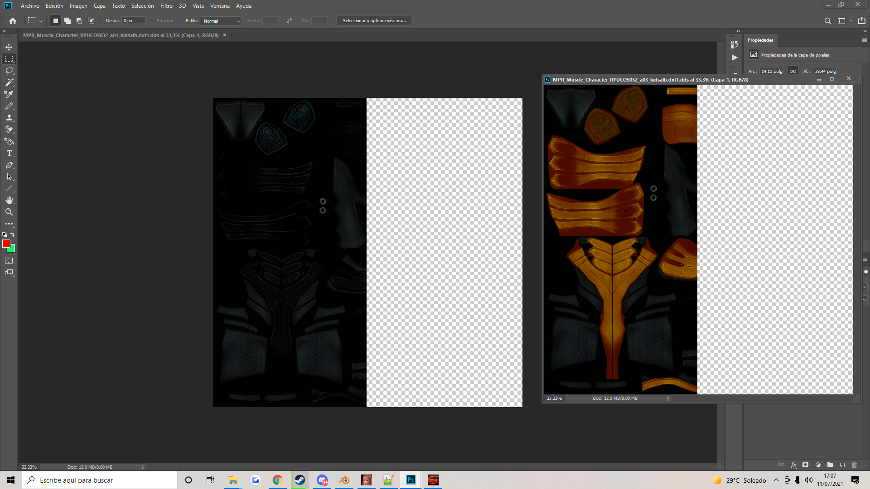Open the Ventana menu
The image size is (870, 489).
click(220, 6)
